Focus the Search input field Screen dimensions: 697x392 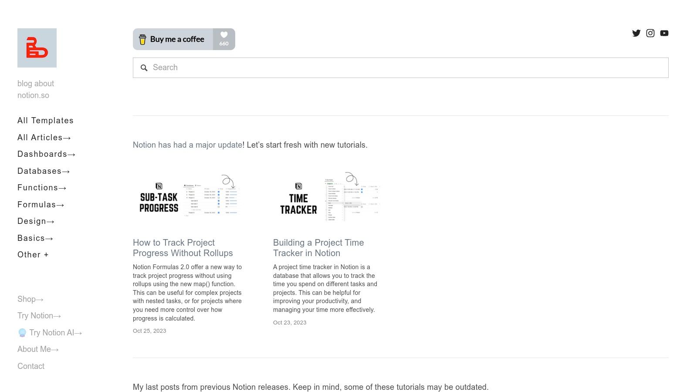click(405, 68)
